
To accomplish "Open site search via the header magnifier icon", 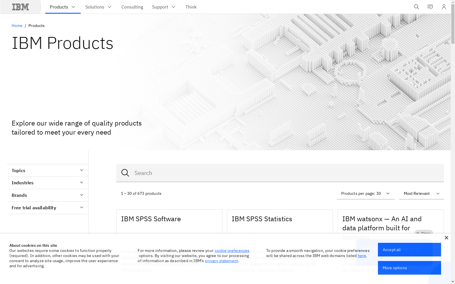I will pyautogui.click(x=416, y=7).
